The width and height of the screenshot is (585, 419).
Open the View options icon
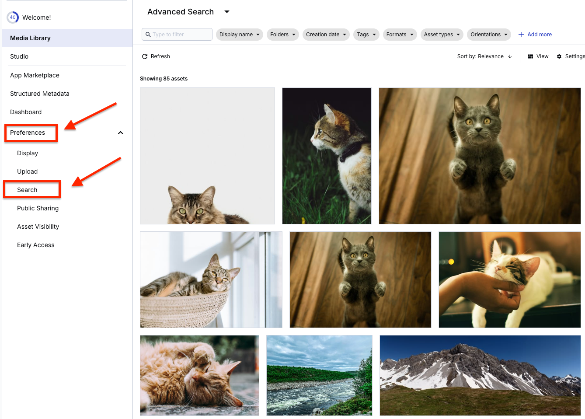tap(530, 56)
